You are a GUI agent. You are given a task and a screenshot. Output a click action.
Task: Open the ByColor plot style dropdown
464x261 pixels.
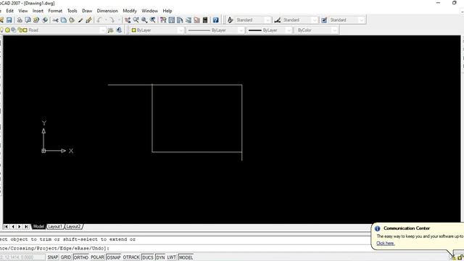[334, 30]
